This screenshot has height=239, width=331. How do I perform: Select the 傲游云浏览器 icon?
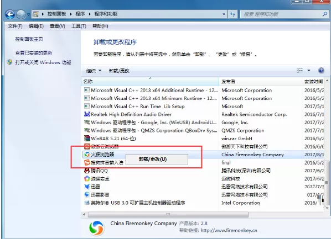[x=87, y=146]
